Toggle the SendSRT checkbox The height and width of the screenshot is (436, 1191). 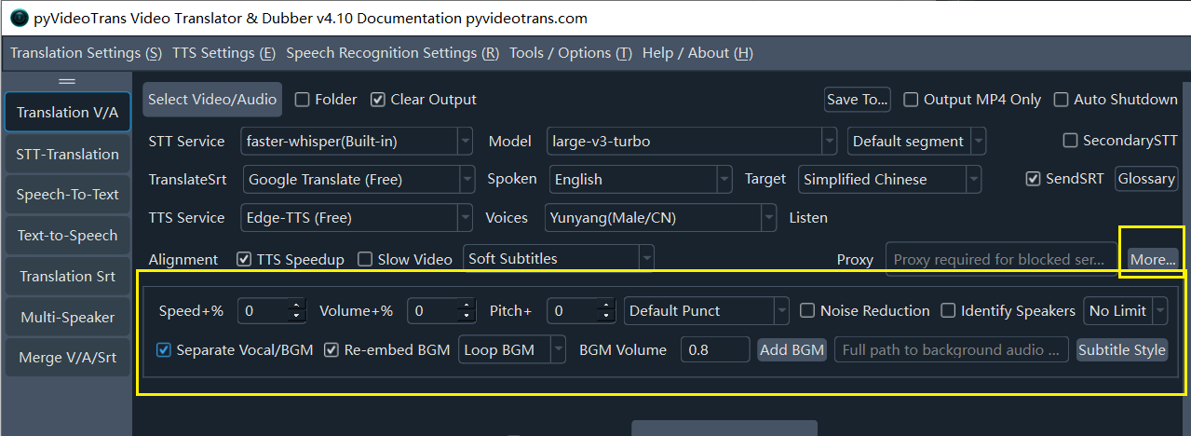pyautogui.click(x=1066, y=179)
